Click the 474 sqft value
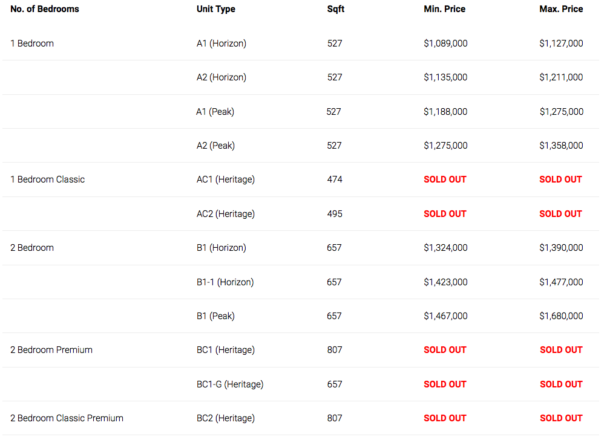The image size is (607, 437). click(x=335, y=180)
